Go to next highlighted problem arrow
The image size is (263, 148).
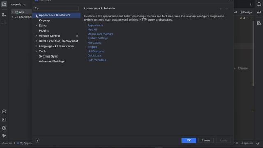pos(252,18)
